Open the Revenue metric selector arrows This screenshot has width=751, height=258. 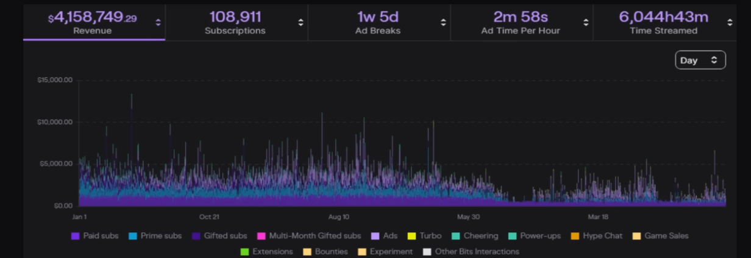pos(158,23)
